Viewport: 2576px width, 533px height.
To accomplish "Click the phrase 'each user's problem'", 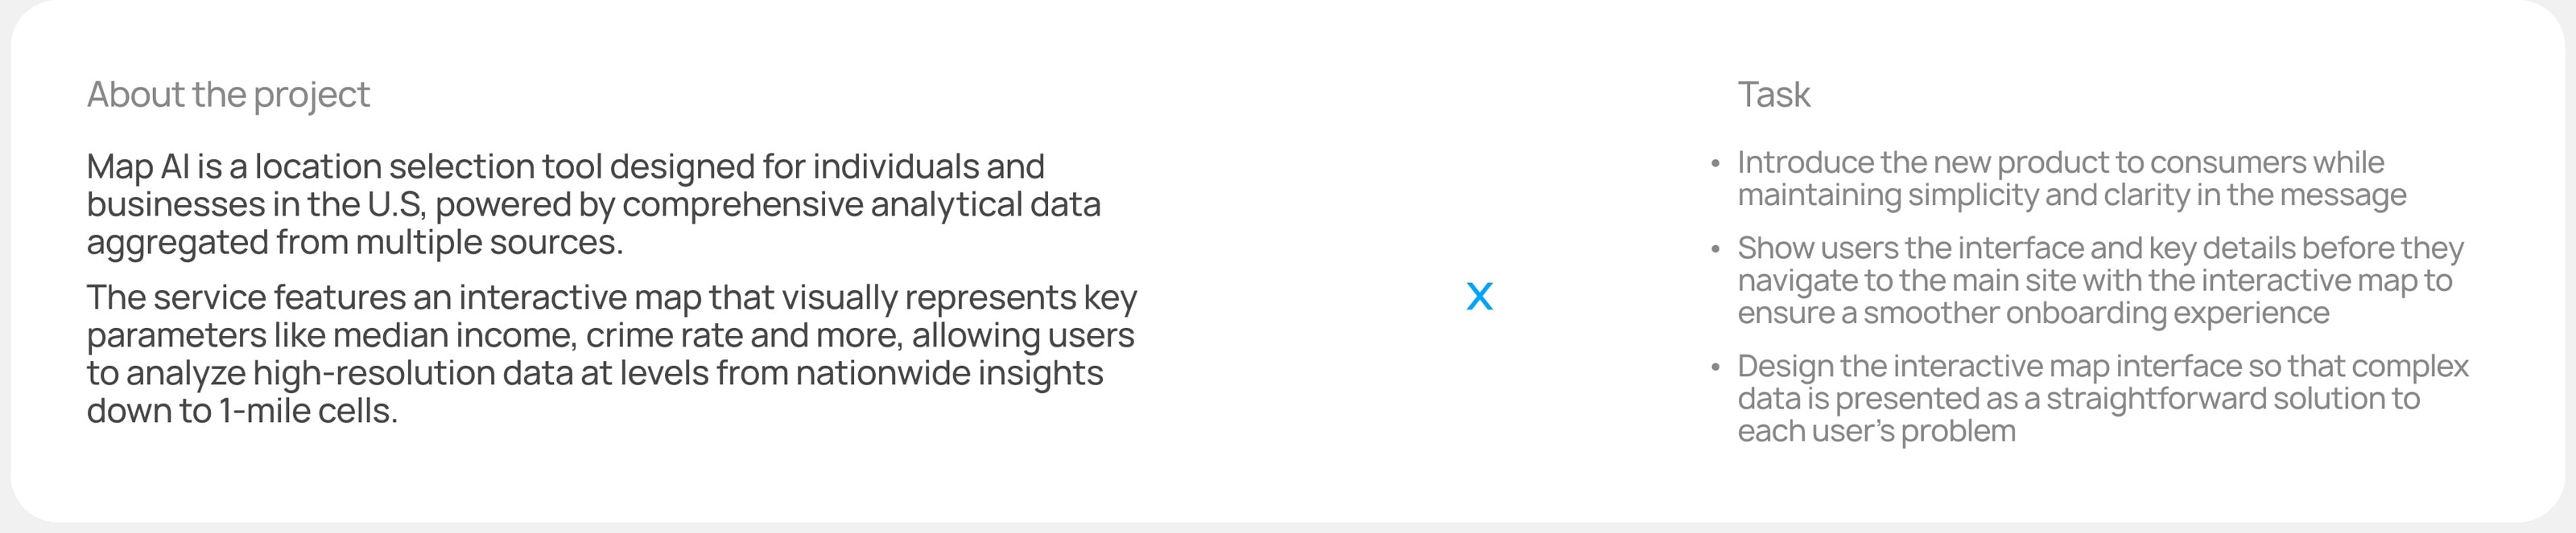I will pos(1876,431).
